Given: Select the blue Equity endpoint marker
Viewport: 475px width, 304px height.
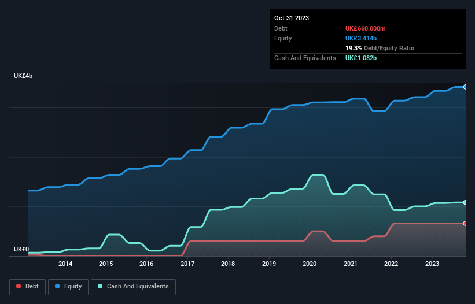Looking at the screenshot, I should (465, 87).
